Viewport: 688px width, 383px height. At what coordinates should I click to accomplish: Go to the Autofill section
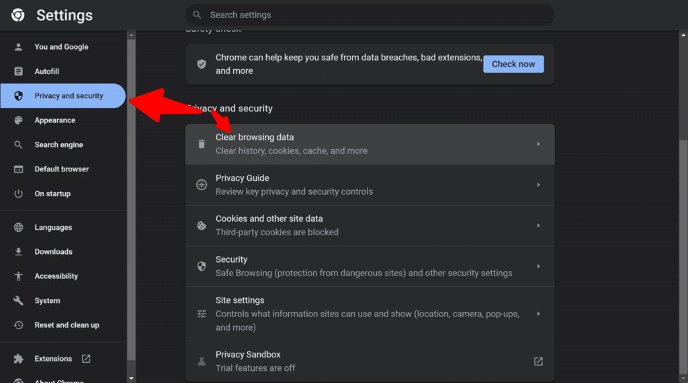point(63,71)
